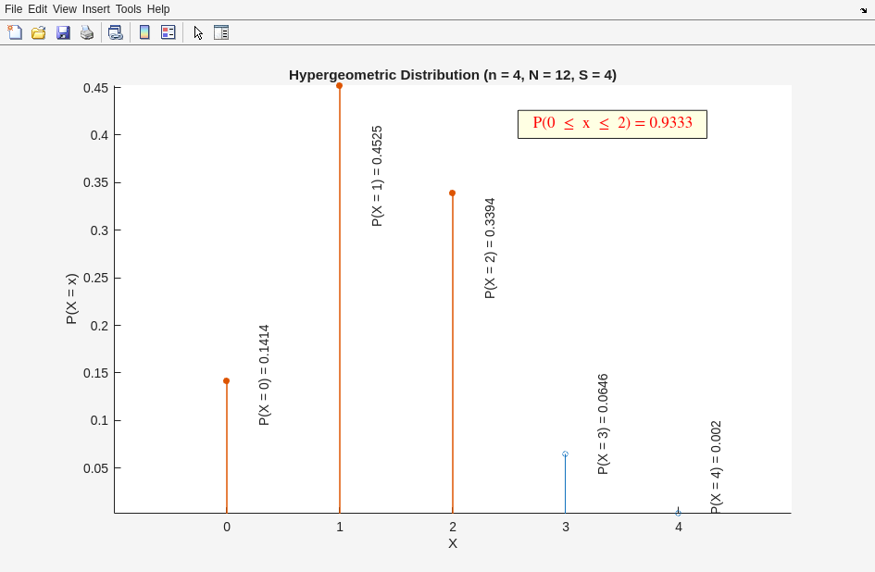Toggle the Edit Plot arrow tool
Viewport: 875px width, 572px height.
[198, 32]
